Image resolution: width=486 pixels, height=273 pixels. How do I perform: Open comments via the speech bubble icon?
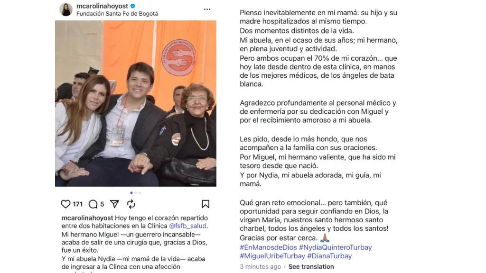click(x=93, y=204)
